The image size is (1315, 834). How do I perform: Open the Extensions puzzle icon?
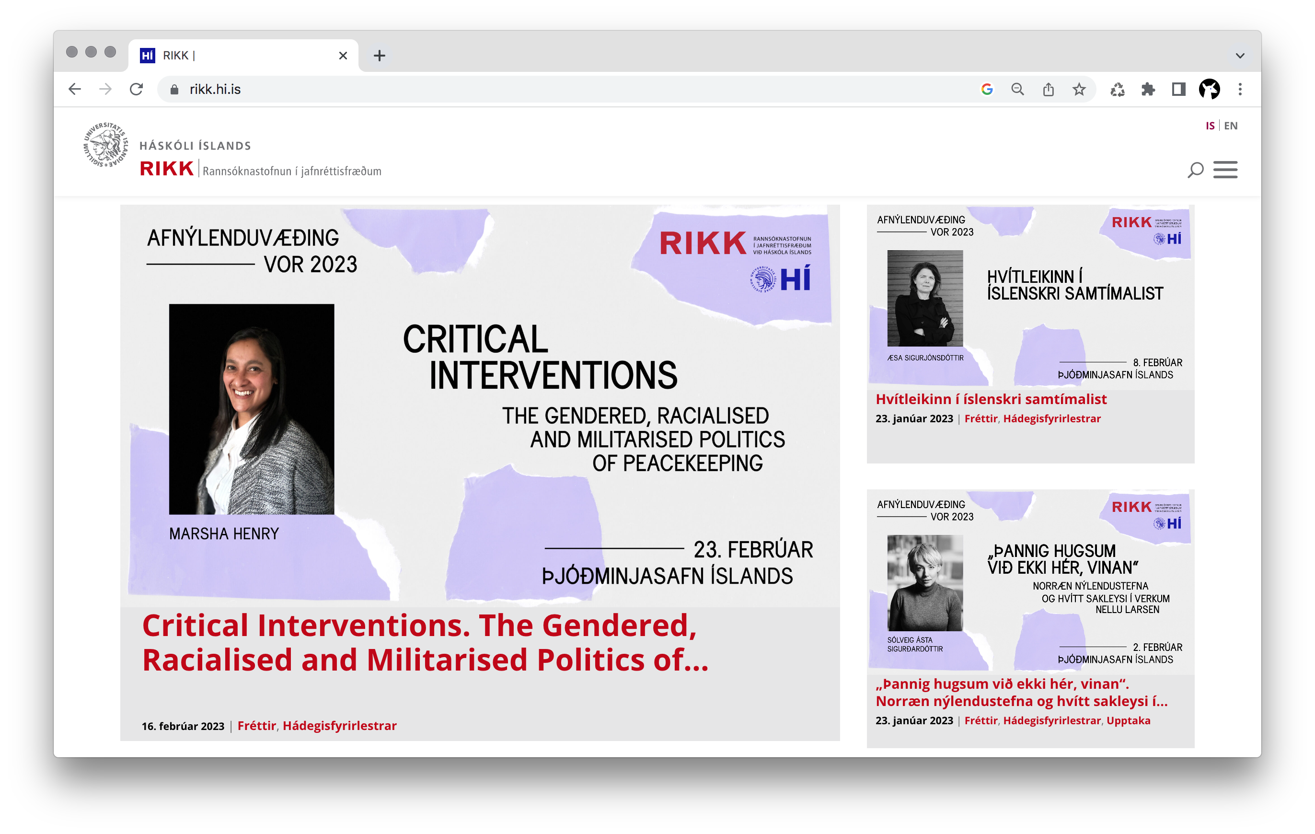tap(1148, 89)
